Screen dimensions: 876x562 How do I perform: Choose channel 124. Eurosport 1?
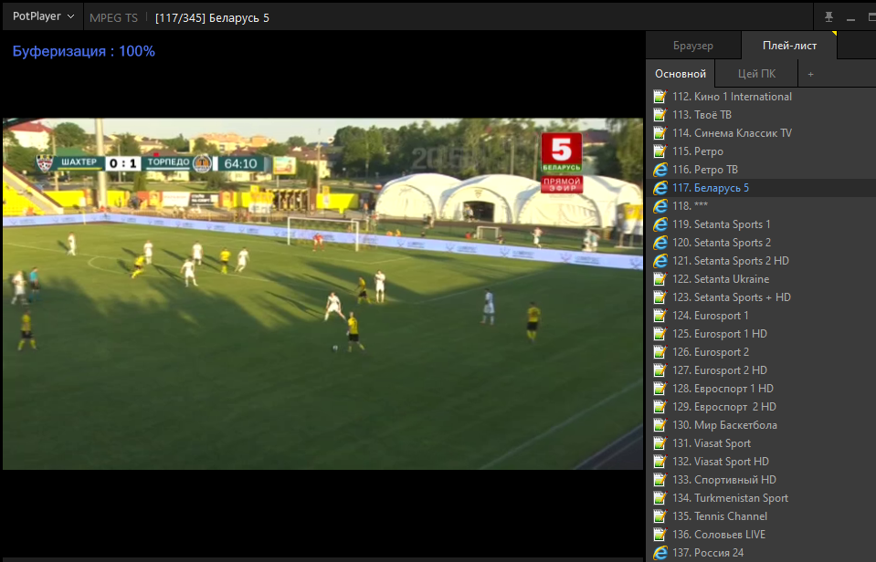click(761, 316)
